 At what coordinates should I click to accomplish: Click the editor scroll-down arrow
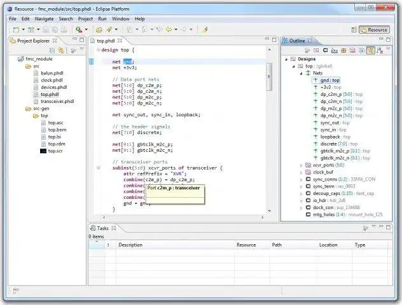pos(269,211)
